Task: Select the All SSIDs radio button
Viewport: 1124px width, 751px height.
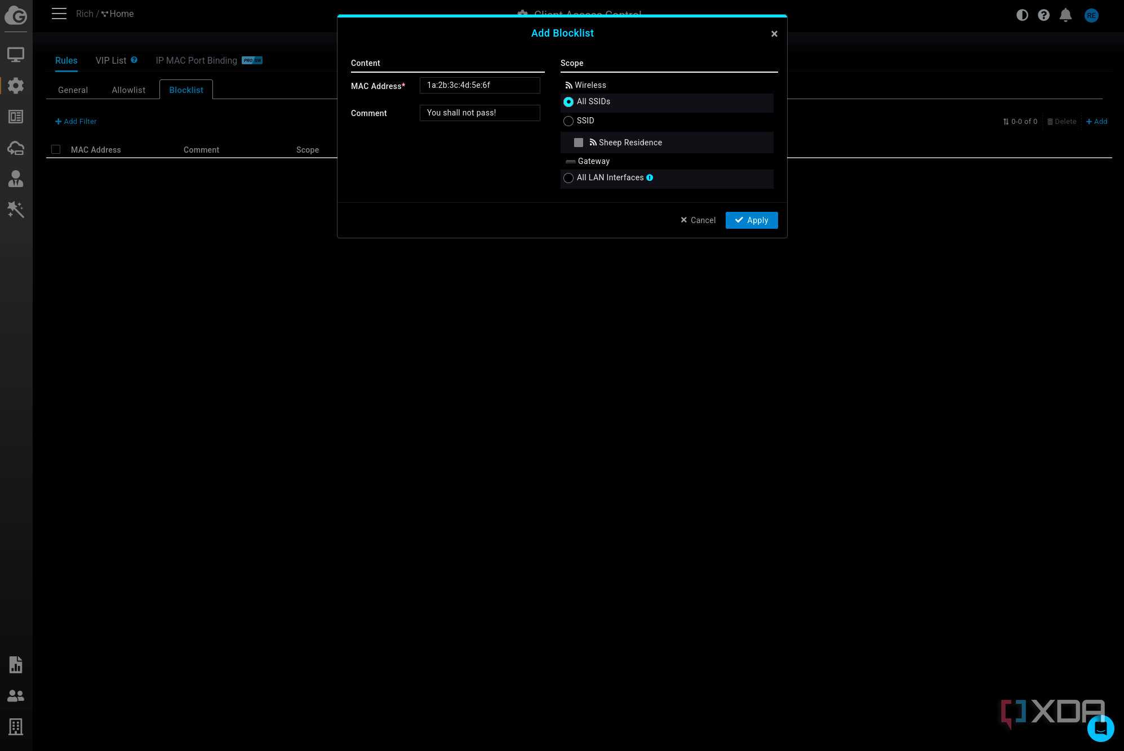Action: (568, 102)
